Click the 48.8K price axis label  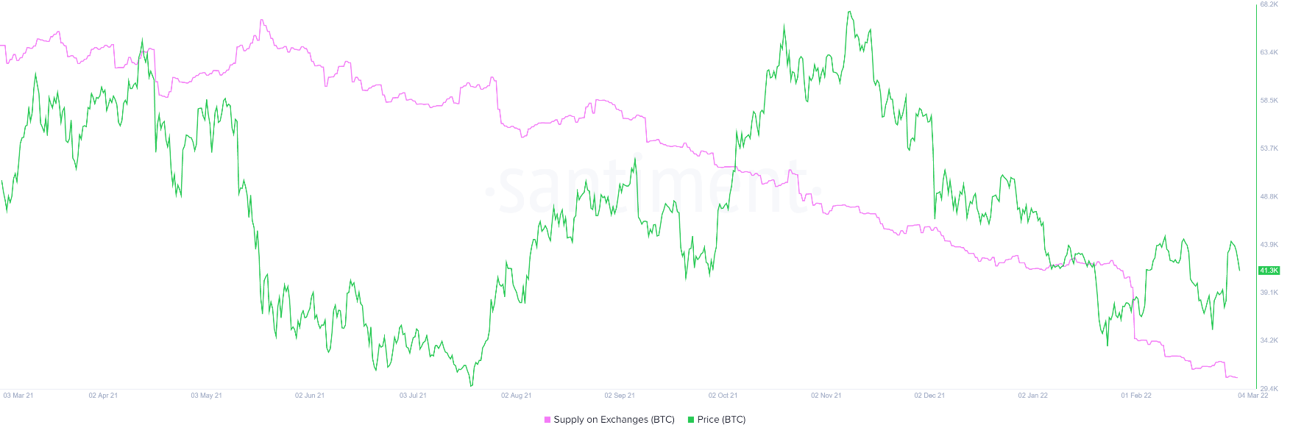(1269, 197)
